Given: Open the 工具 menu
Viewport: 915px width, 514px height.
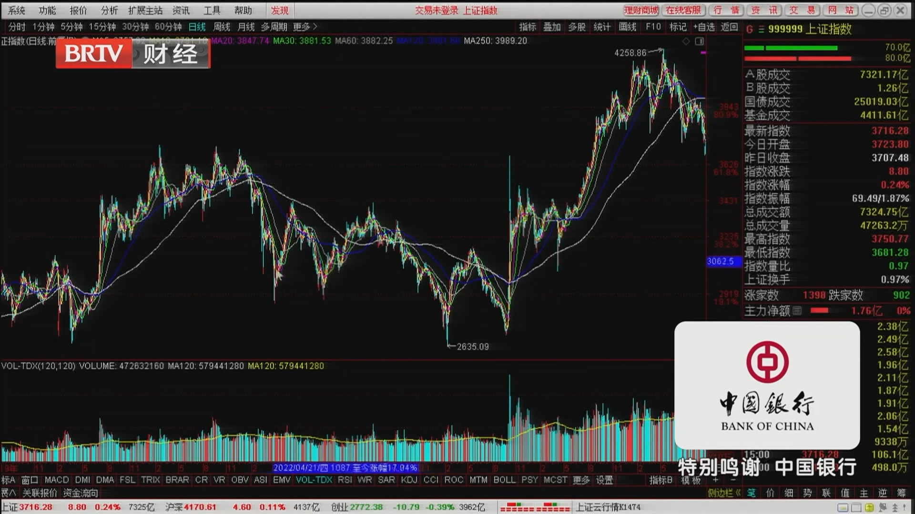Looking at the screenshot, I should coord(212,10).
